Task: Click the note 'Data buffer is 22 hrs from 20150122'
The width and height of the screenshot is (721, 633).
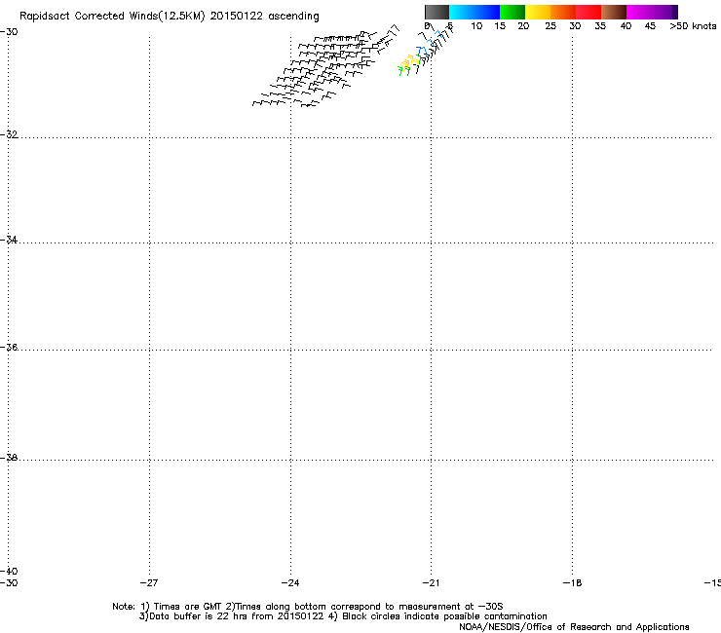Action: (237, 616)
